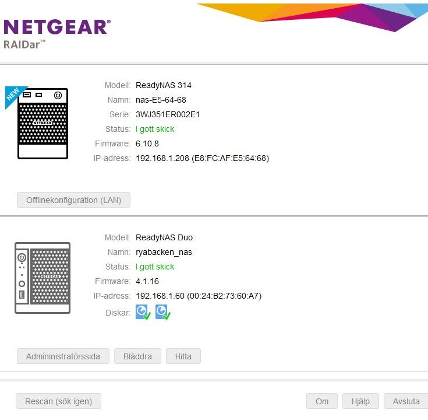The image size is (428, 420).
Task: Click the RAIDar title text
Action: point(24,44)
